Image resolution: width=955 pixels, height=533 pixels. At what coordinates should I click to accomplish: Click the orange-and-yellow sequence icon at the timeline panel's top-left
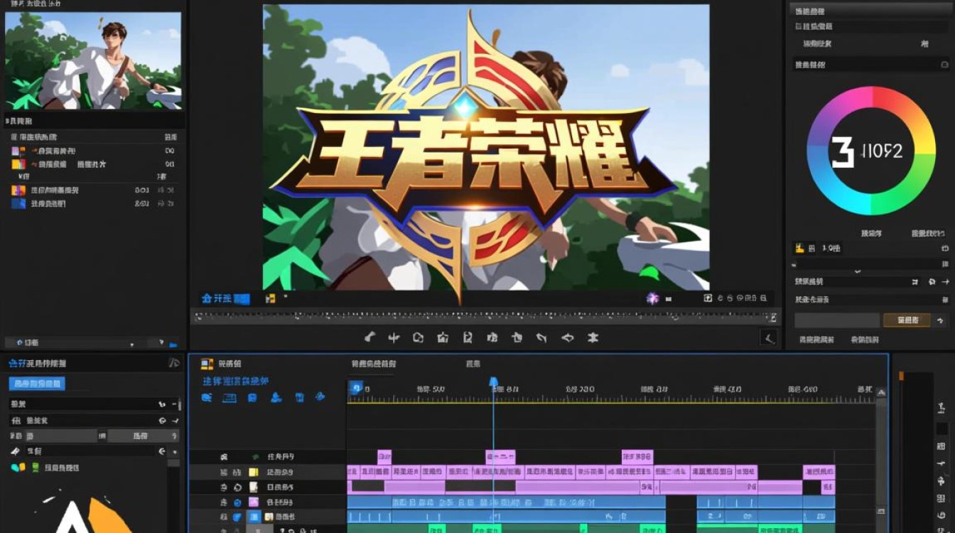207,364
